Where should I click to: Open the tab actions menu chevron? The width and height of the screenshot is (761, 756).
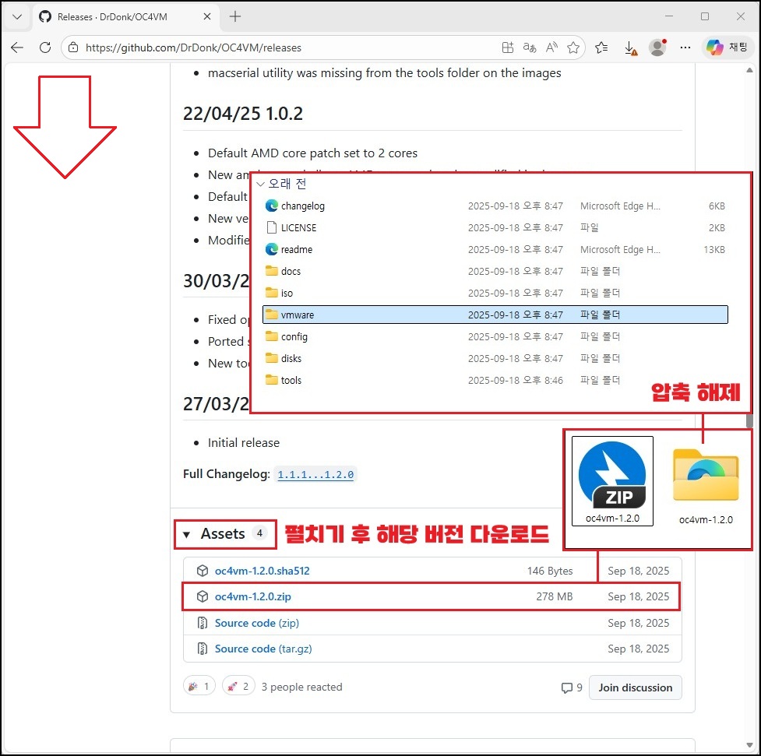tap(17, 17)
